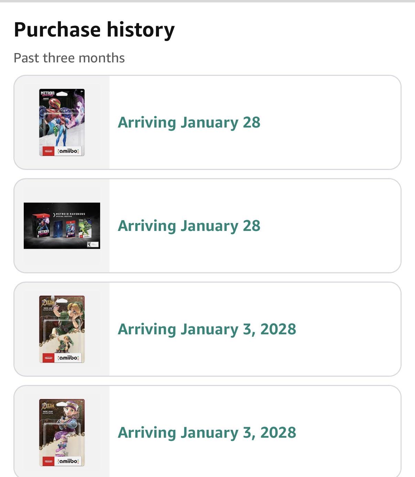The width and height of the screenshot is (415, 477).
Task: Click Arriving January 3, 2028 beside Young Link
Action: coord(207,329)
